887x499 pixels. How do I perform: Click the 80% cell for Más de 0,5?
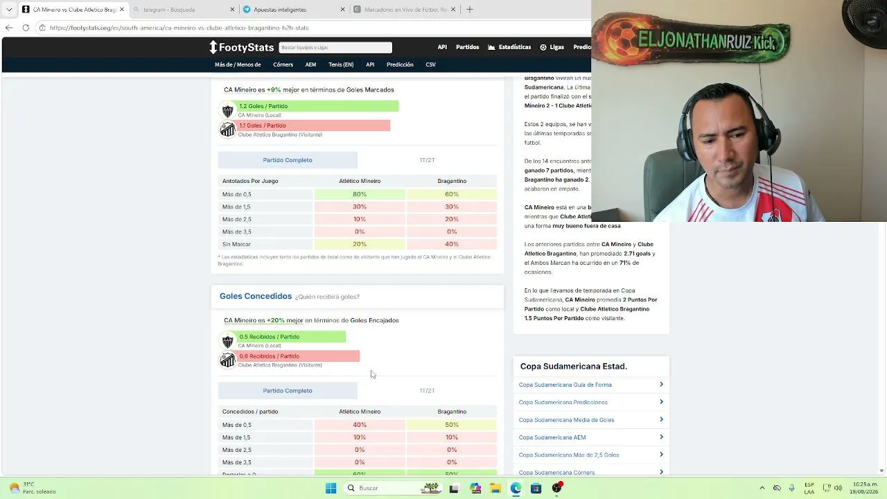coord(360,194)
